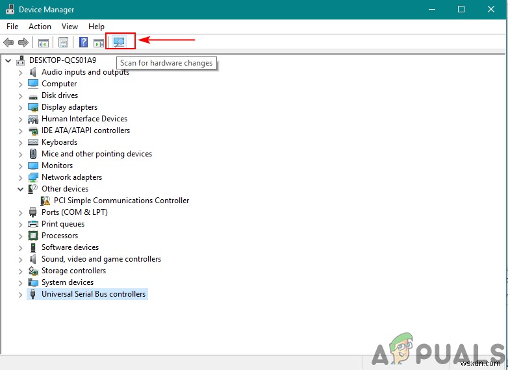Click the Device Manager title bar icon
Screen dimensions: 508x370
(x=10, y=9)
